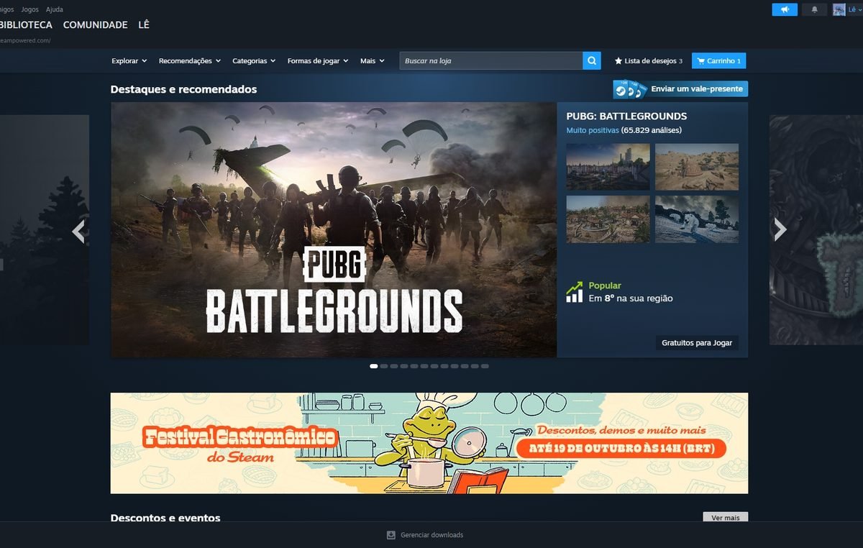Click the Gratuitos para Jogar tag
The image size is (863, 548).
tap(697, 343)
